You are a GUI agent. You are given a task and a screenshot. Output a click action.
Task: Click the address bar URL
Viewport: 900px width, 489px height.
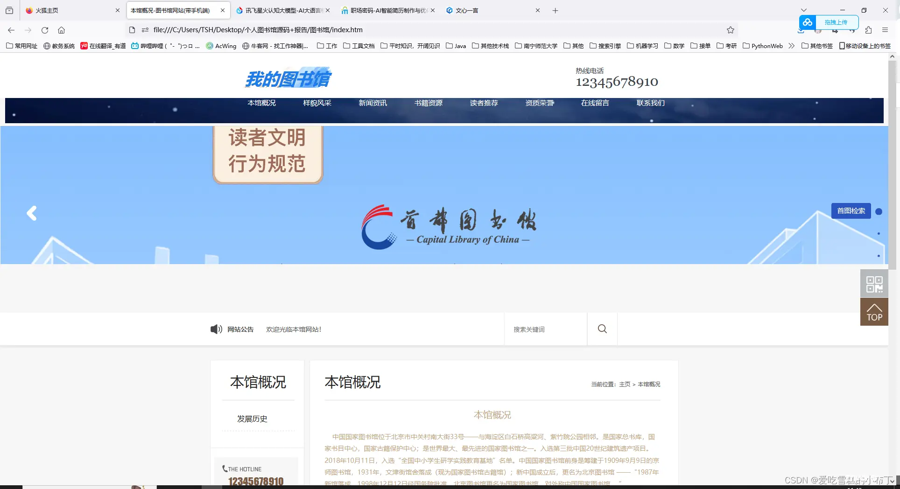(x=258, y=30)
